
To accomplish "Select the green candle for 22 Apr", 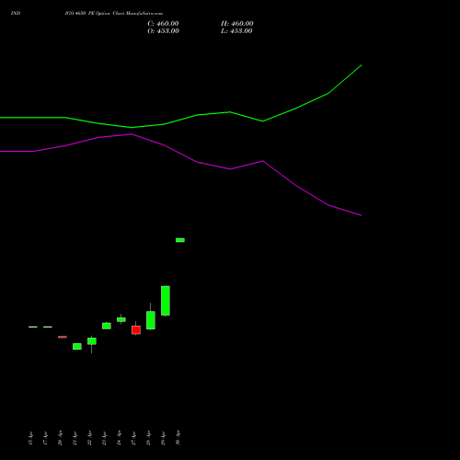I will click(92, 341).
